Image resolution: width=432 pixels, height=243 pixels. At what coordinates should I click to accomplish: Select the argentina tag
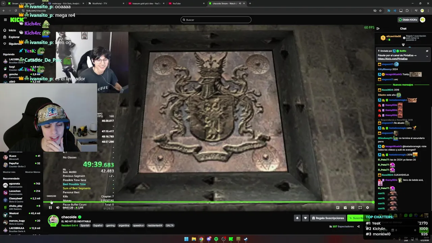tap(124, 225)
